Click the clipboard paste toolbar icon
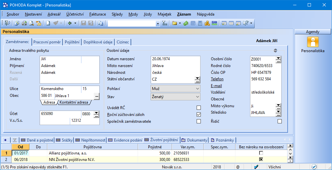The height and width of the screenshot is (170, 332). pyautogui.click(x=101, y=23)
